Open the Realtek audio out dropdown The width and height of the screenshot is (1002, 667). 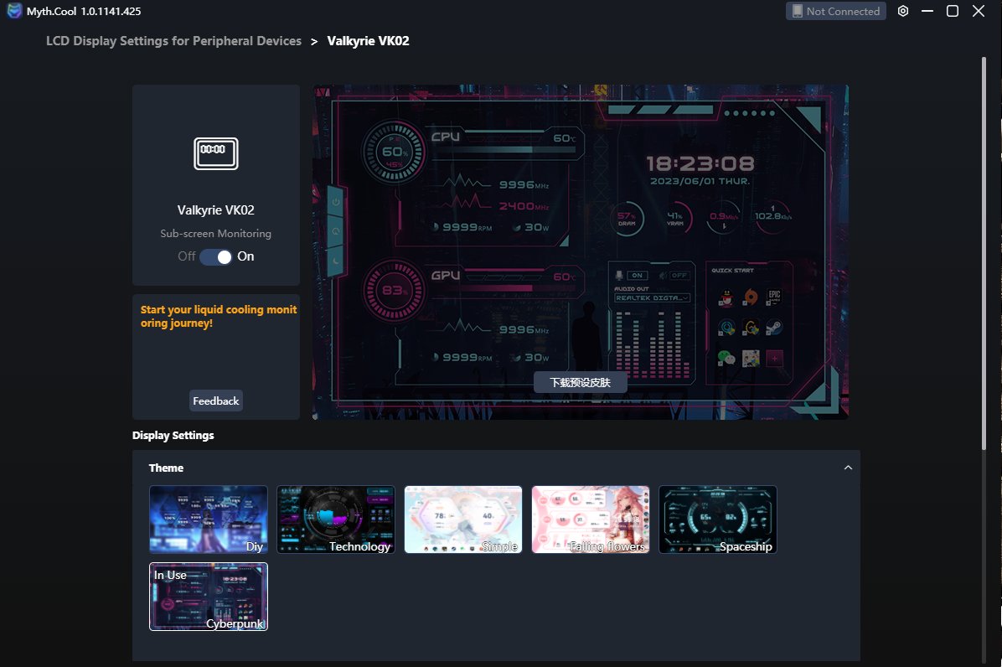coord(652,297)
